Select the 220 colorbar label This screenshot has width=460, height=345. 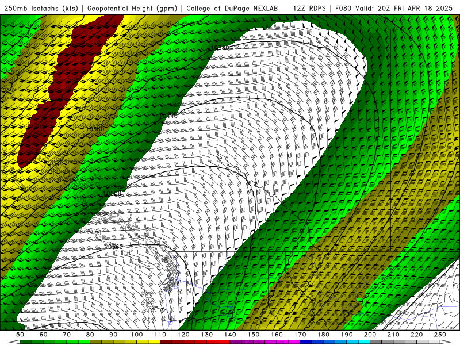(416, 335)
